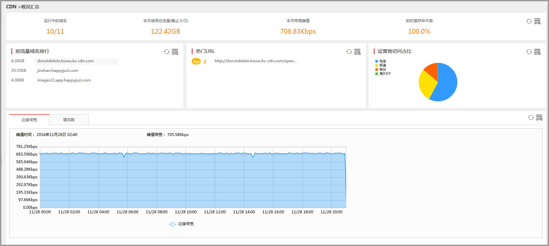Open details list for 热门URL
Viewport: 549px width, 246px height.
357,52
